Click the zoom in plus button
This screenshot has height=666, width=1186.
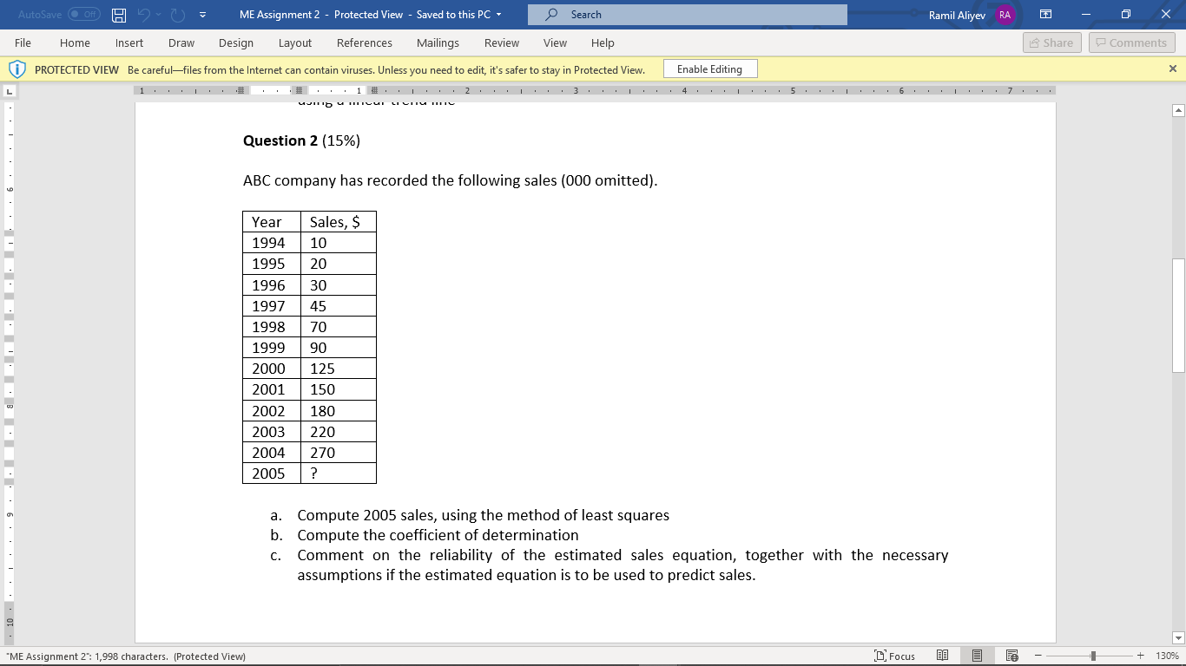[1141, 656]
